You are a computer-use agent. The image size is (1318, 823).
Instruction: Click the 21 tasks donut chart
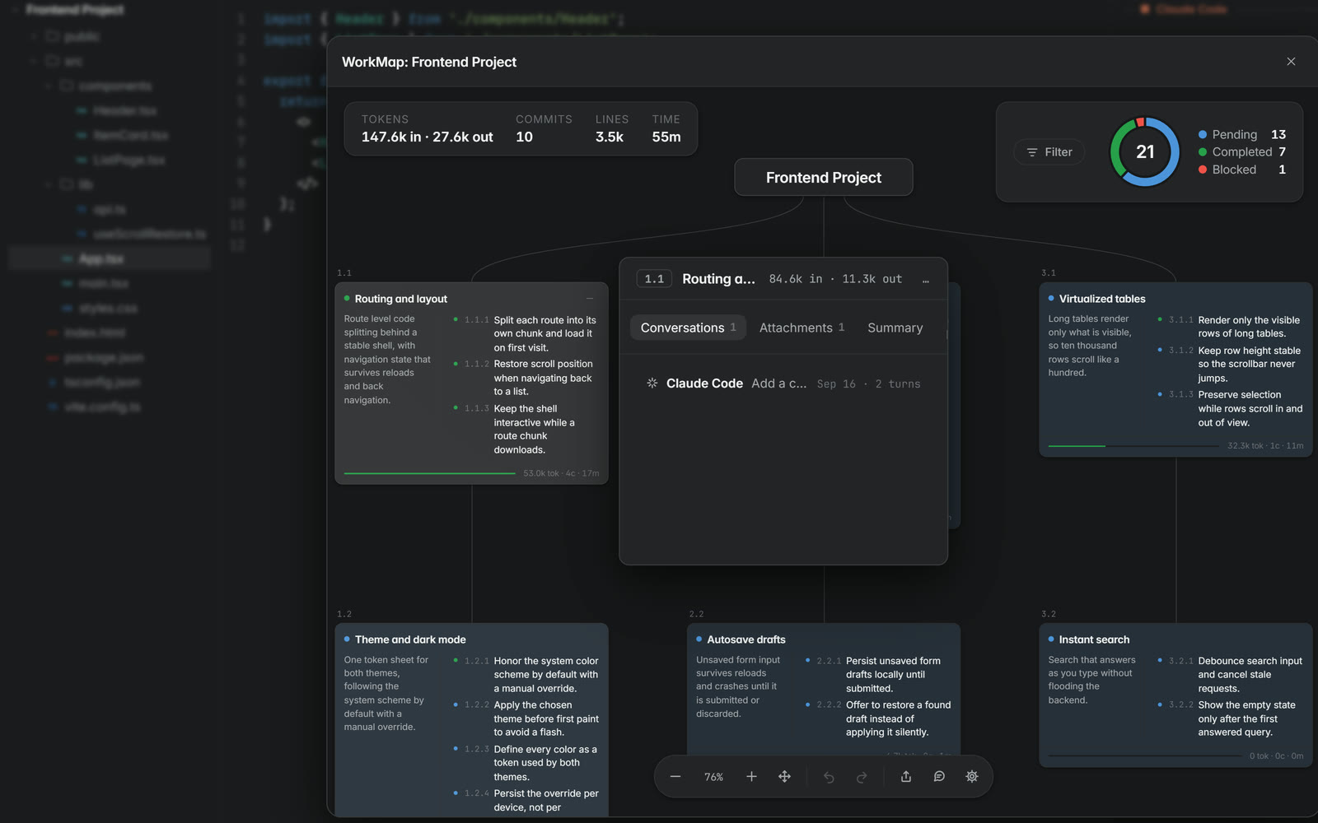[x=1145, y=152]
